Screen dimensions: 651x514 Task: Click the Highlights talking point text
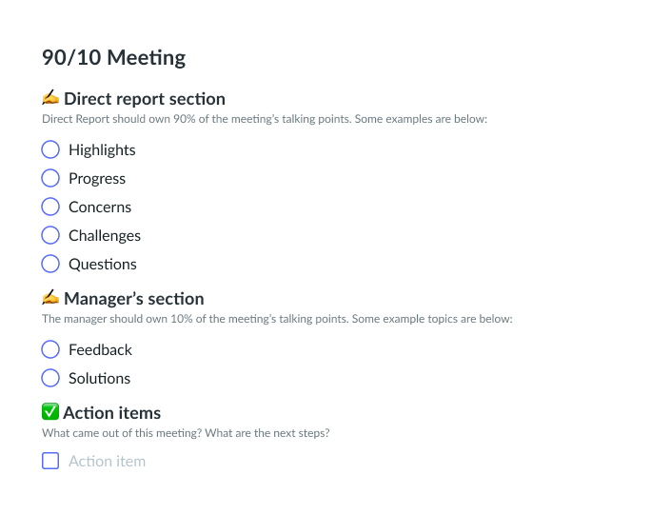point(102,149)
